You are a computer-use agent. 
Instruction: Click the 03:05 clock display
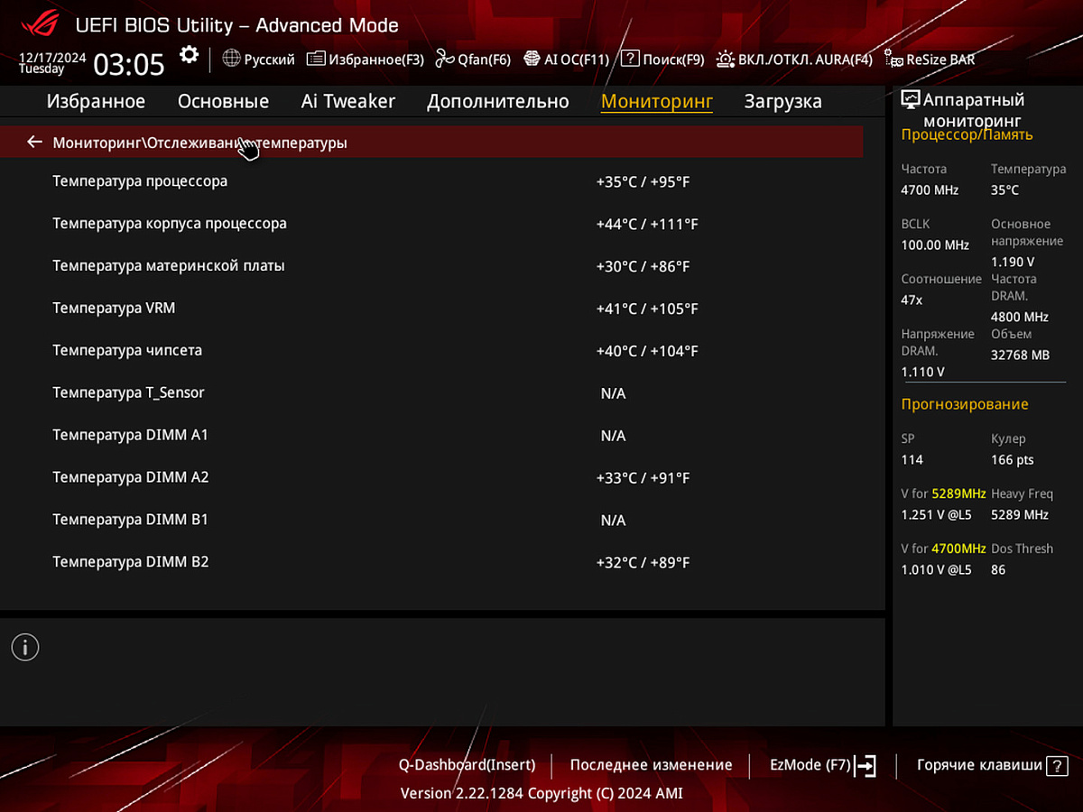click(x=129, y=64)
